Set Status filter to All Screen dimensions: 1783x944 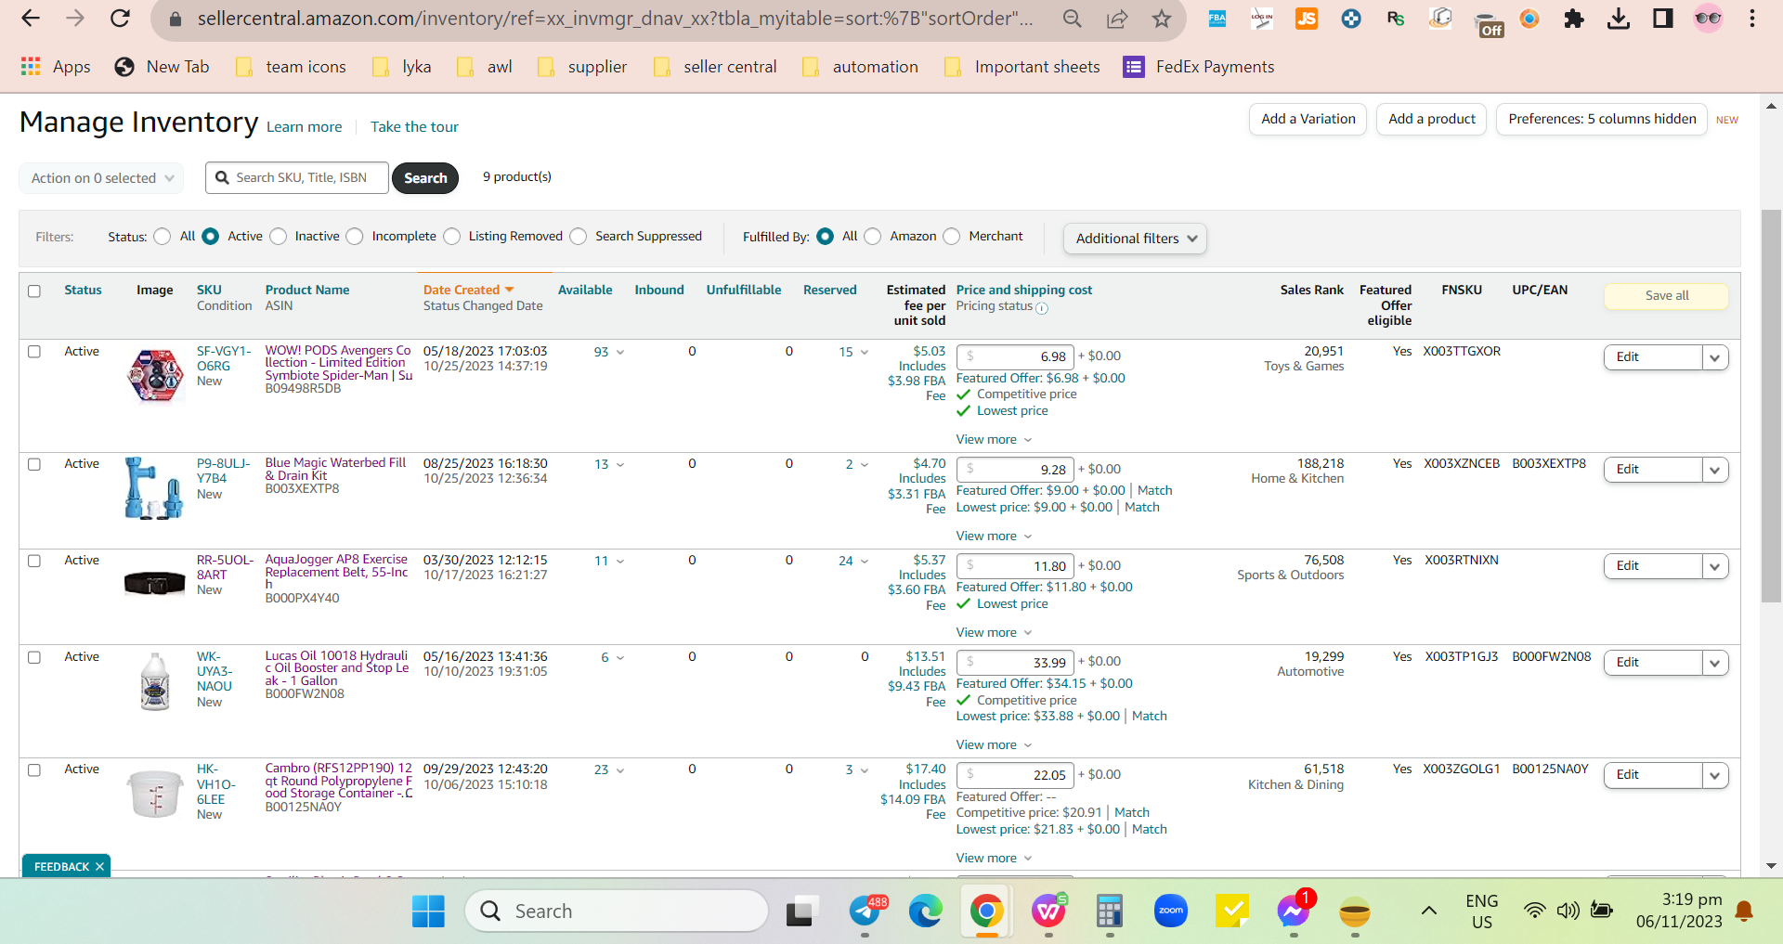tap(163, 237)
